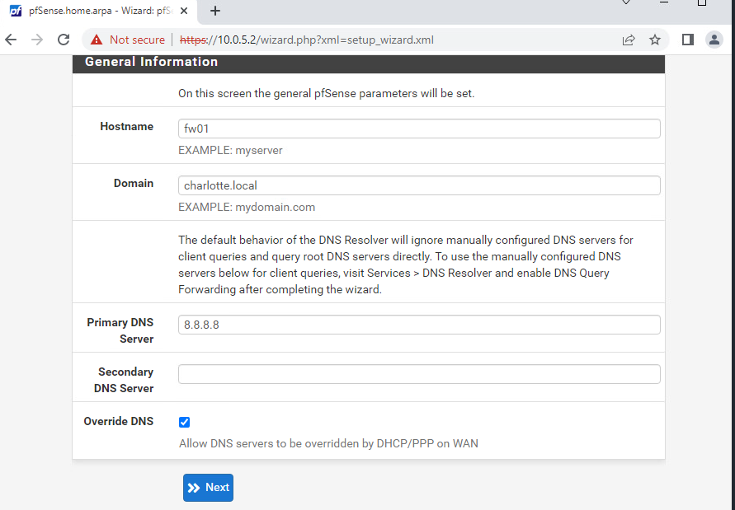Click the Next button
This screenshot has width=735, height=510.
pyautogui.click(x=208, y=488)
